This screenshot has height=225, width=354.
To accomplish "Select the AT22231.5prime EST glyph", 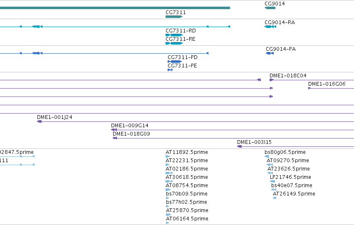I will (167, 165).
